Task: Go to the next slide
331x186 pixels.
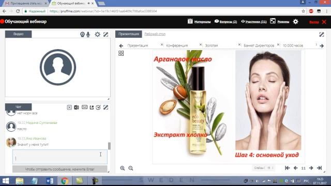Action: coord(311,168)
